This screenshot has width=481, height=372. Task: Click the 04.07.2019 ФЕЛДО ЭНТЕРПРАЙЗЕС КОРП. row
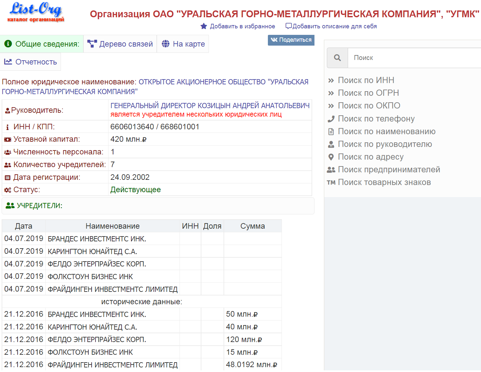pos(142,264)
